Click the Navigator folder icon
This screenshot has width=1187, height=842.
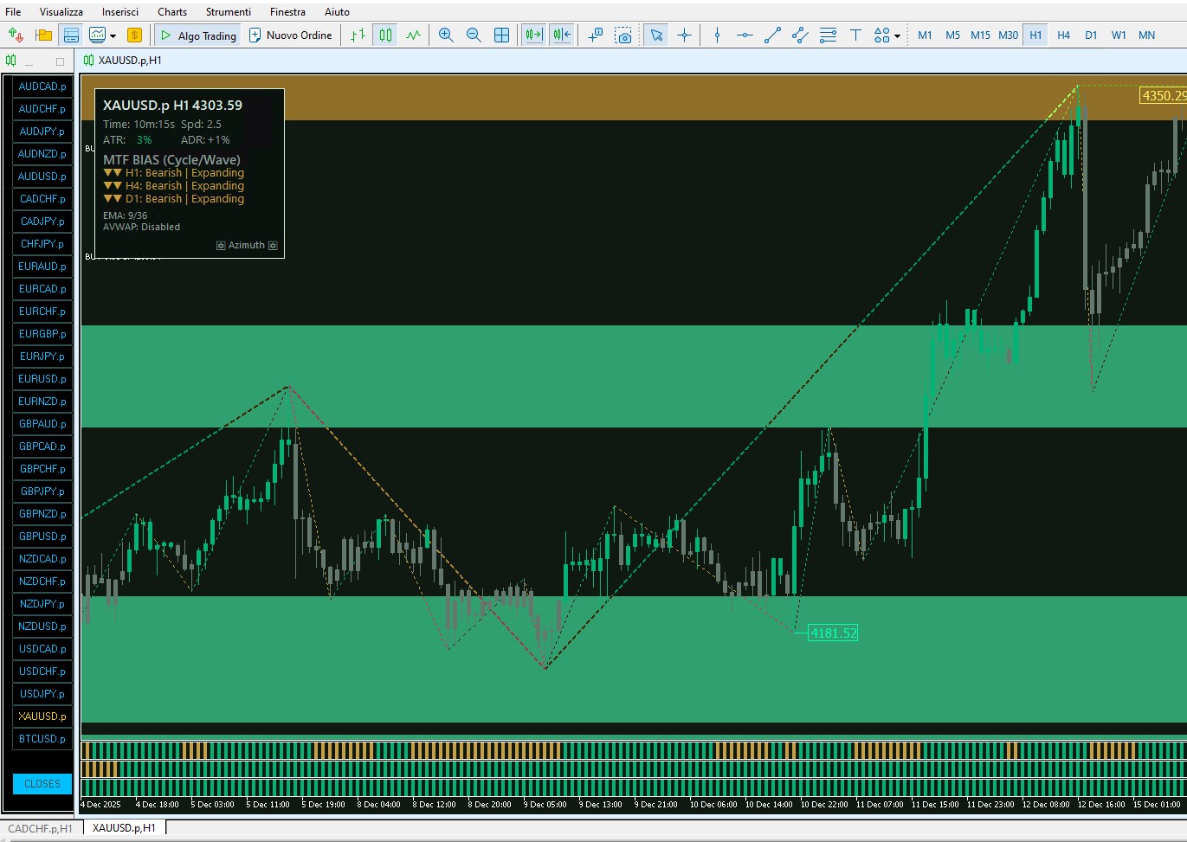pos(43,35)
